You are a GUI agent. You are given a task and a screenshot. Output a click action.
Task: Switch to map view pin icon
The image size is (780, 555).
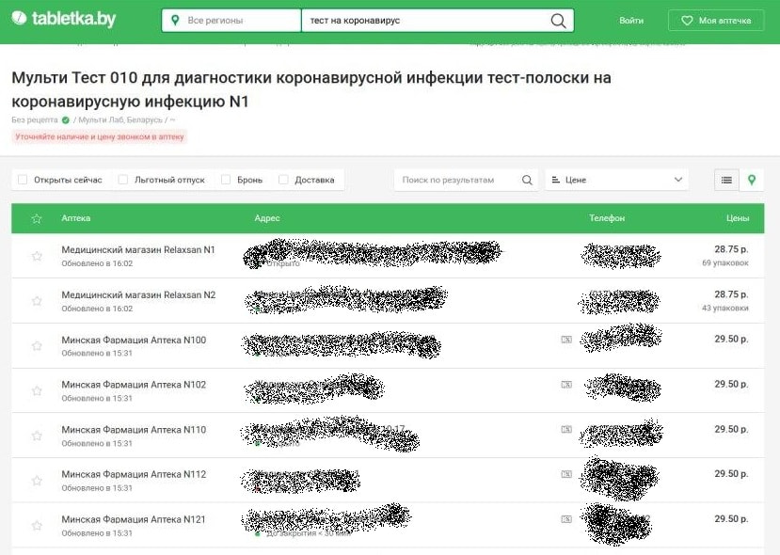click(x=751, y=180)
